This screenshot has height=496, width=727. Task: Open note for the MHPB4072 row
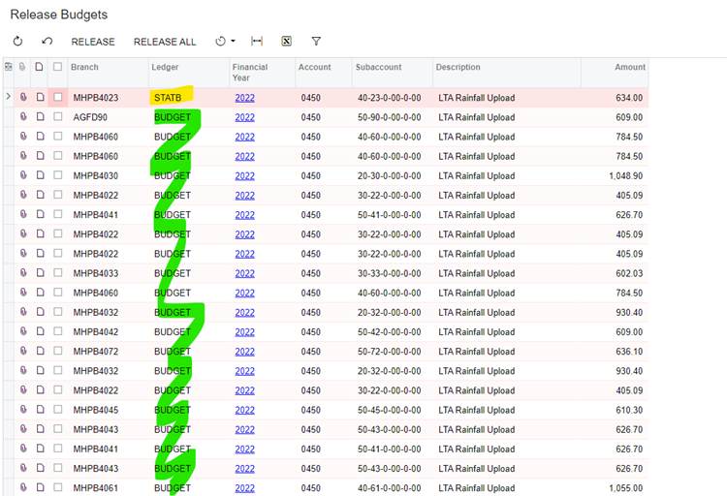pyautogui.click(x=41, y=351)
